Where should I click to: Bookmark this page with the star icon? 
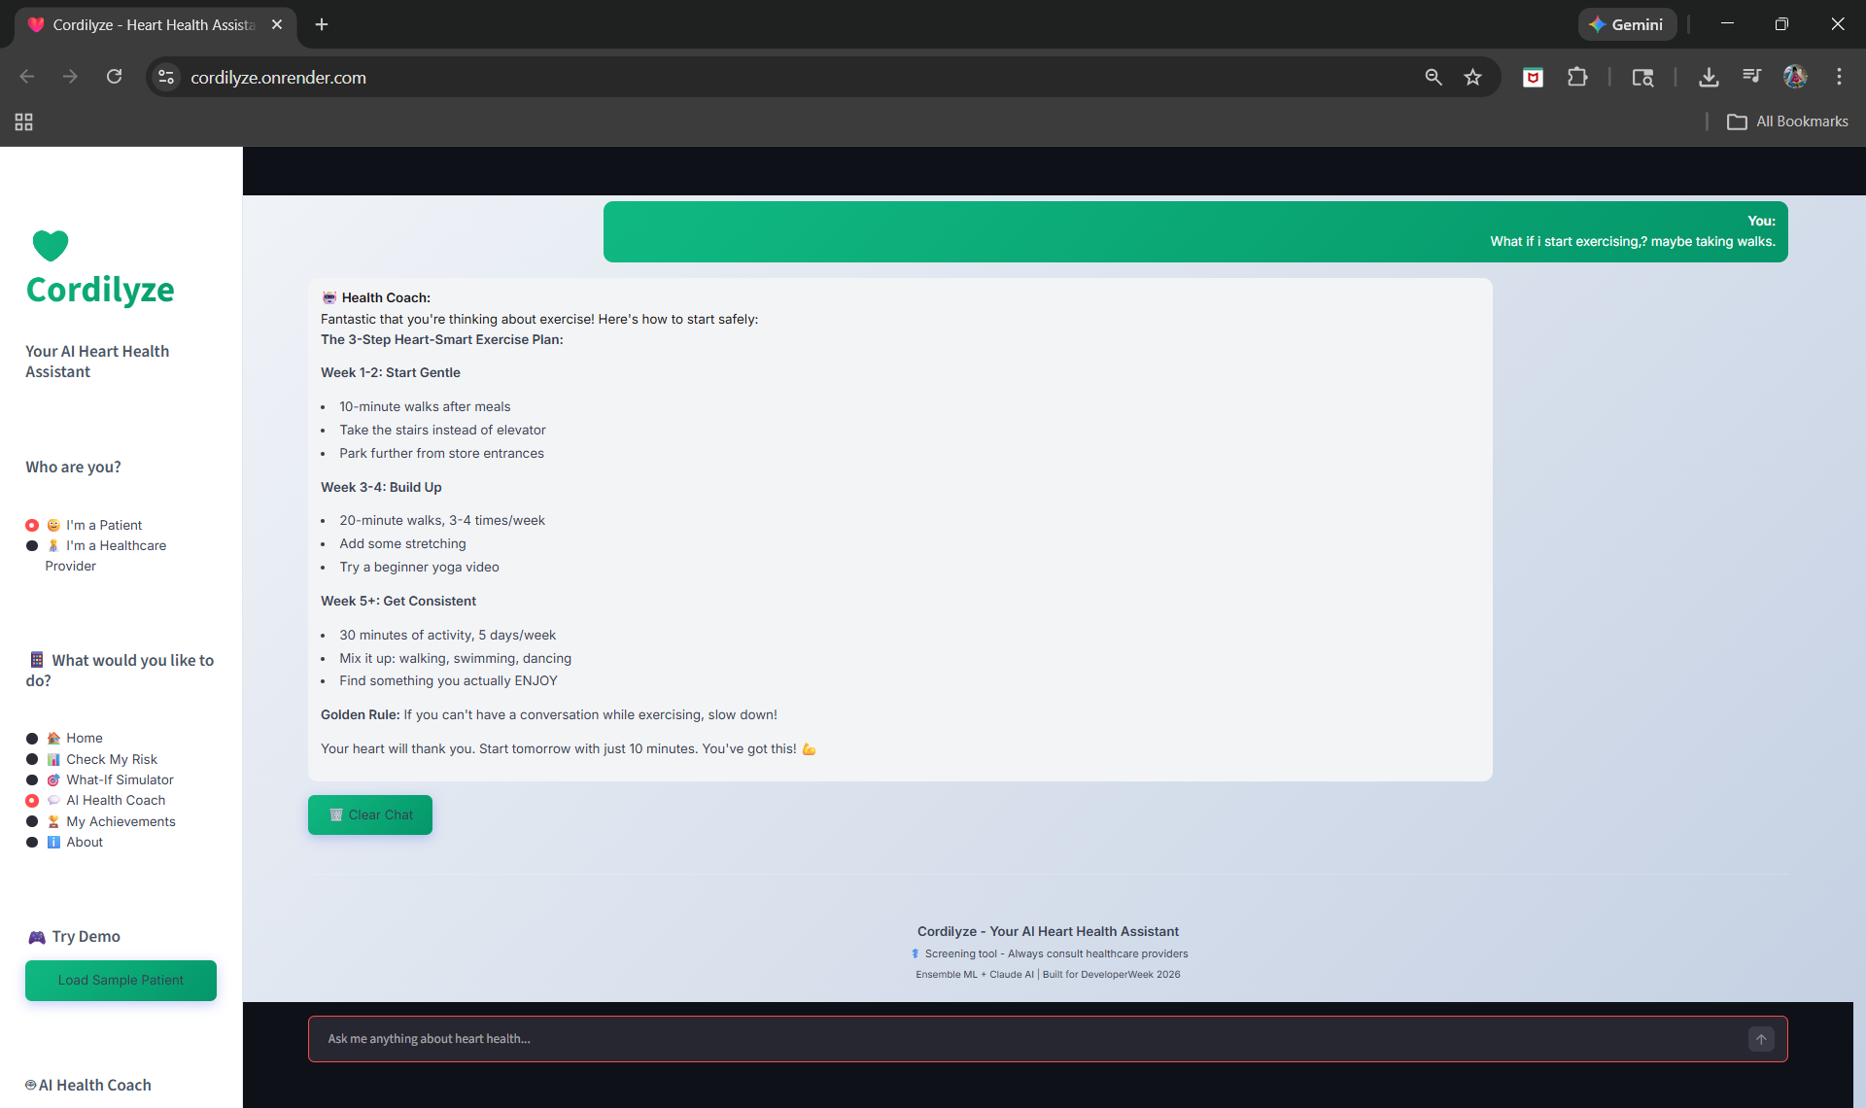(x=1472, y=78)
